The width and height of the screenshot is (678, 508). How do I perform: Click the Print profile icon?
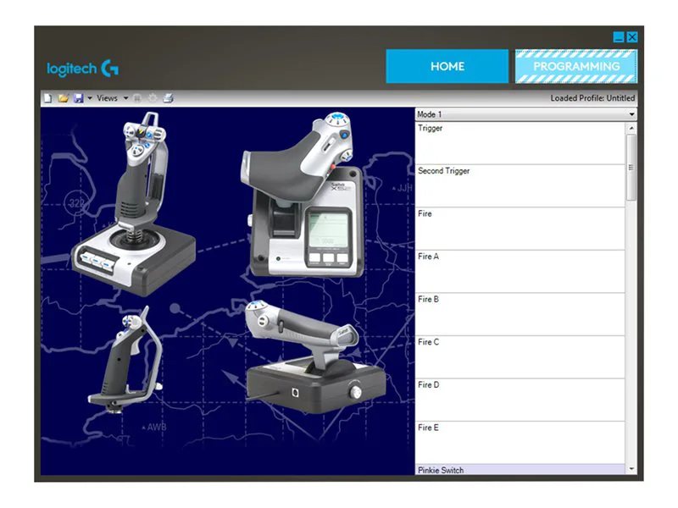click(168, 98)
